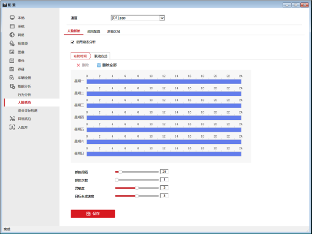Click the 抓拍间隔 value input field
The image size is (312, 234).
(x=164, y=172)
